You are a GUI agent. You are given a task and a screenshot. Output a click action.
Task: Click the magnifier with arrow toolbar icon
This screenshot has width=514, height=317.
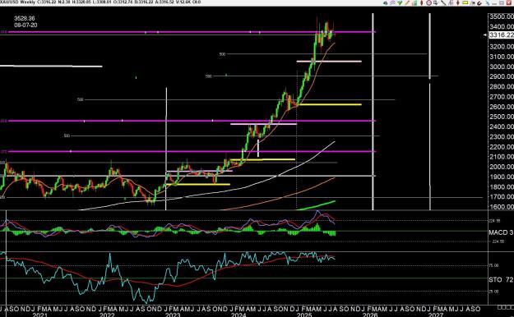tap(436, 3)
